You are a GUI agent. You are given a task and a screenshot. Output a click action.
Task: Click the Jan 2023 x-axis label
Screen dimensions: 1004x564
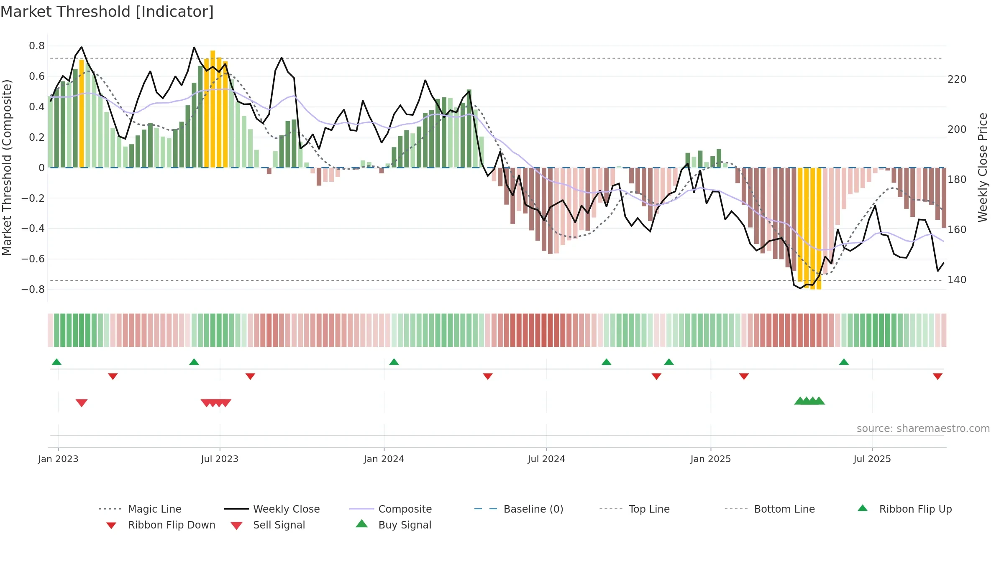(x=58, y=459)
